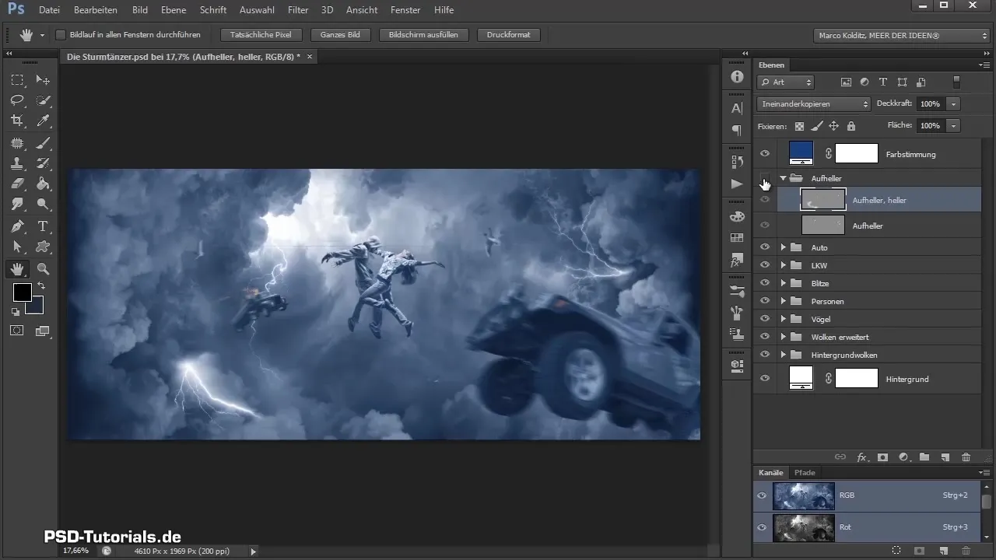Toggle RGB channel visibility eye
Viewport: 996px width, 560px height.
(762, 495)
